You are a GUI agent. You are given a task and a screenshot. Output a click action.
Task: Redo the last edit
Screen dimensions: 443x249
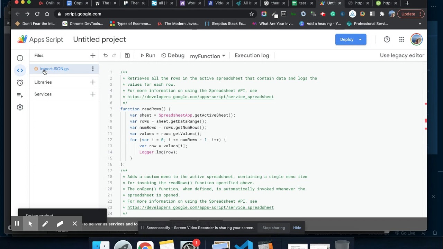click(114, 55)
